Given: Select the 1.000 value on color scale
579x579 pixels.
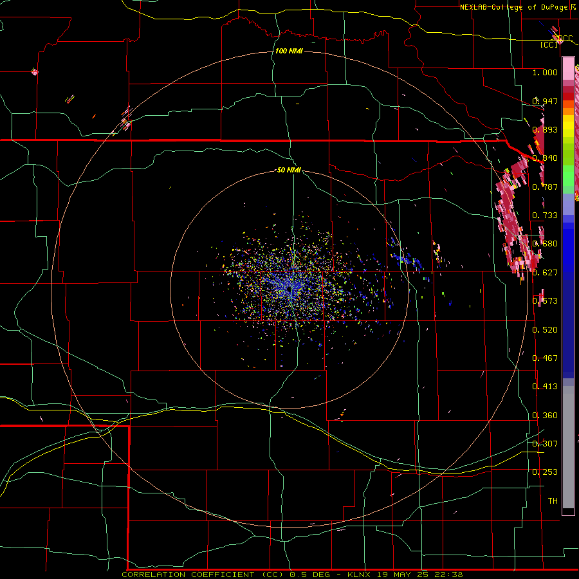Looking at the screenshot, I should tap(545, 72).
